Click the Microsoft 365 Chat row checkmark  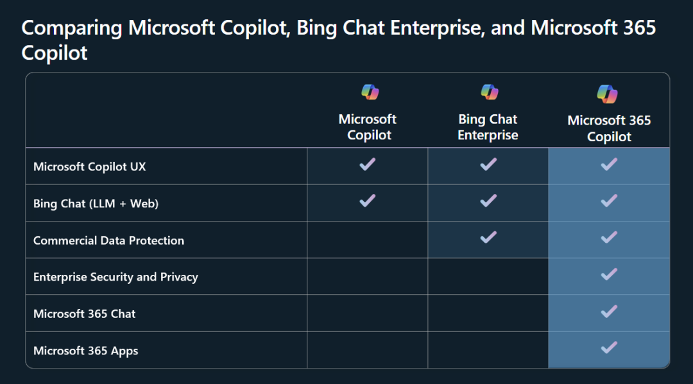click(609, 311)
